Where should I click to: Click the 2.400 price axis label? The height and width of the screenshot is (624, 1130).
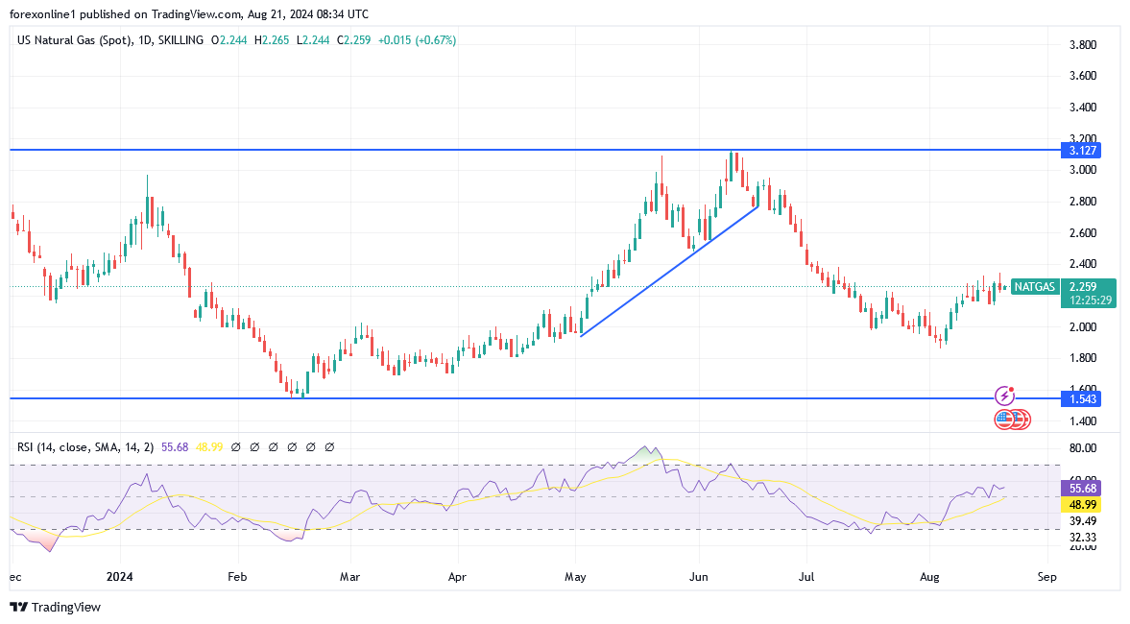pos(1082,264)
